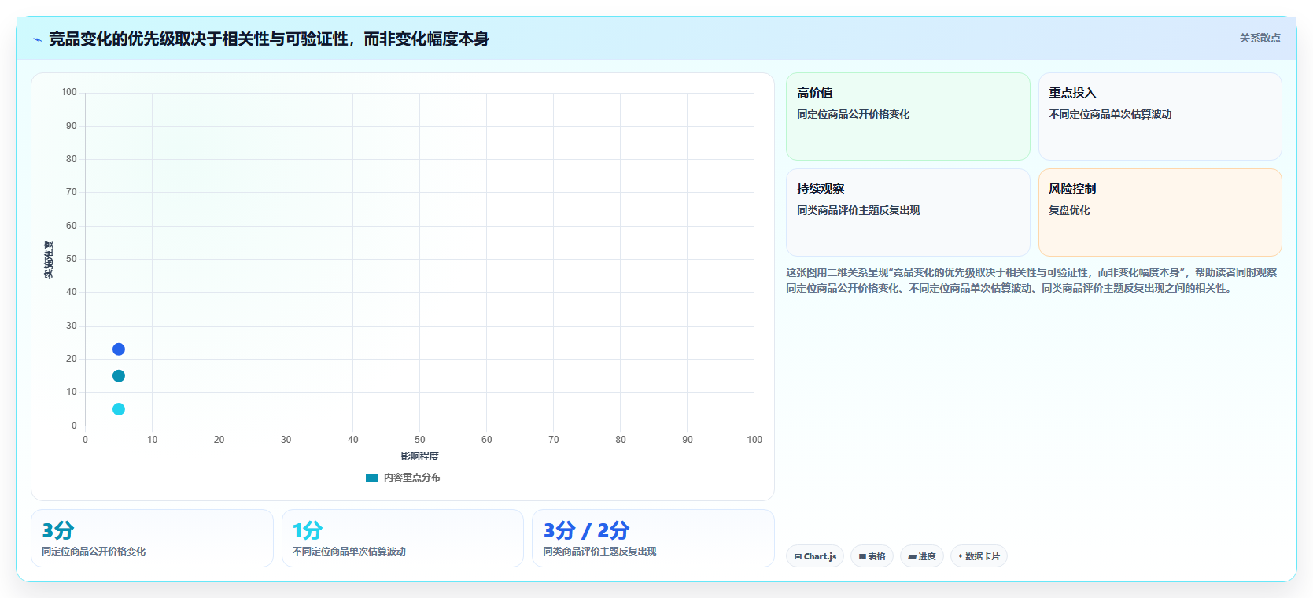Open the 风险控制 quadrant card
The image size is (1313, 598).
tap(1160, 212)
